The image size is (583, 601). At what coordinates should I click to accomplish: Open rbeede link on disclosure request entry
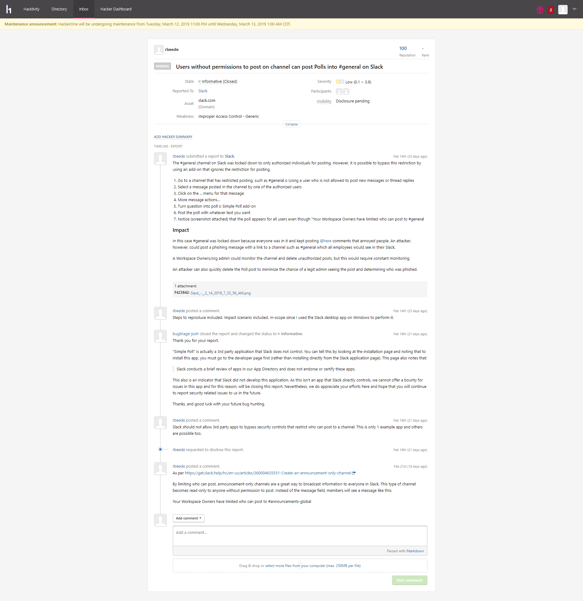click(x=179, y=450)
